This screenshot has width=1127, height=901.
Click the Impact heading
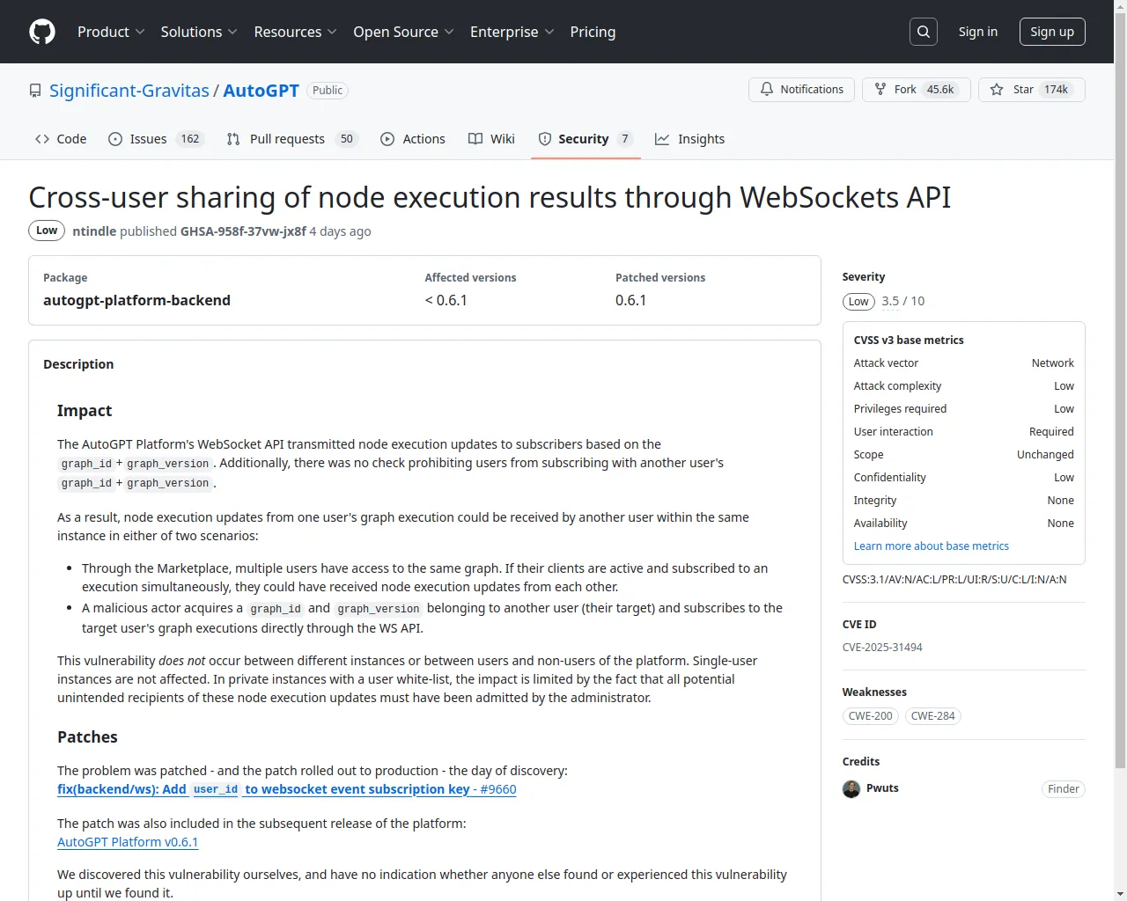click(x=85, y=411)
